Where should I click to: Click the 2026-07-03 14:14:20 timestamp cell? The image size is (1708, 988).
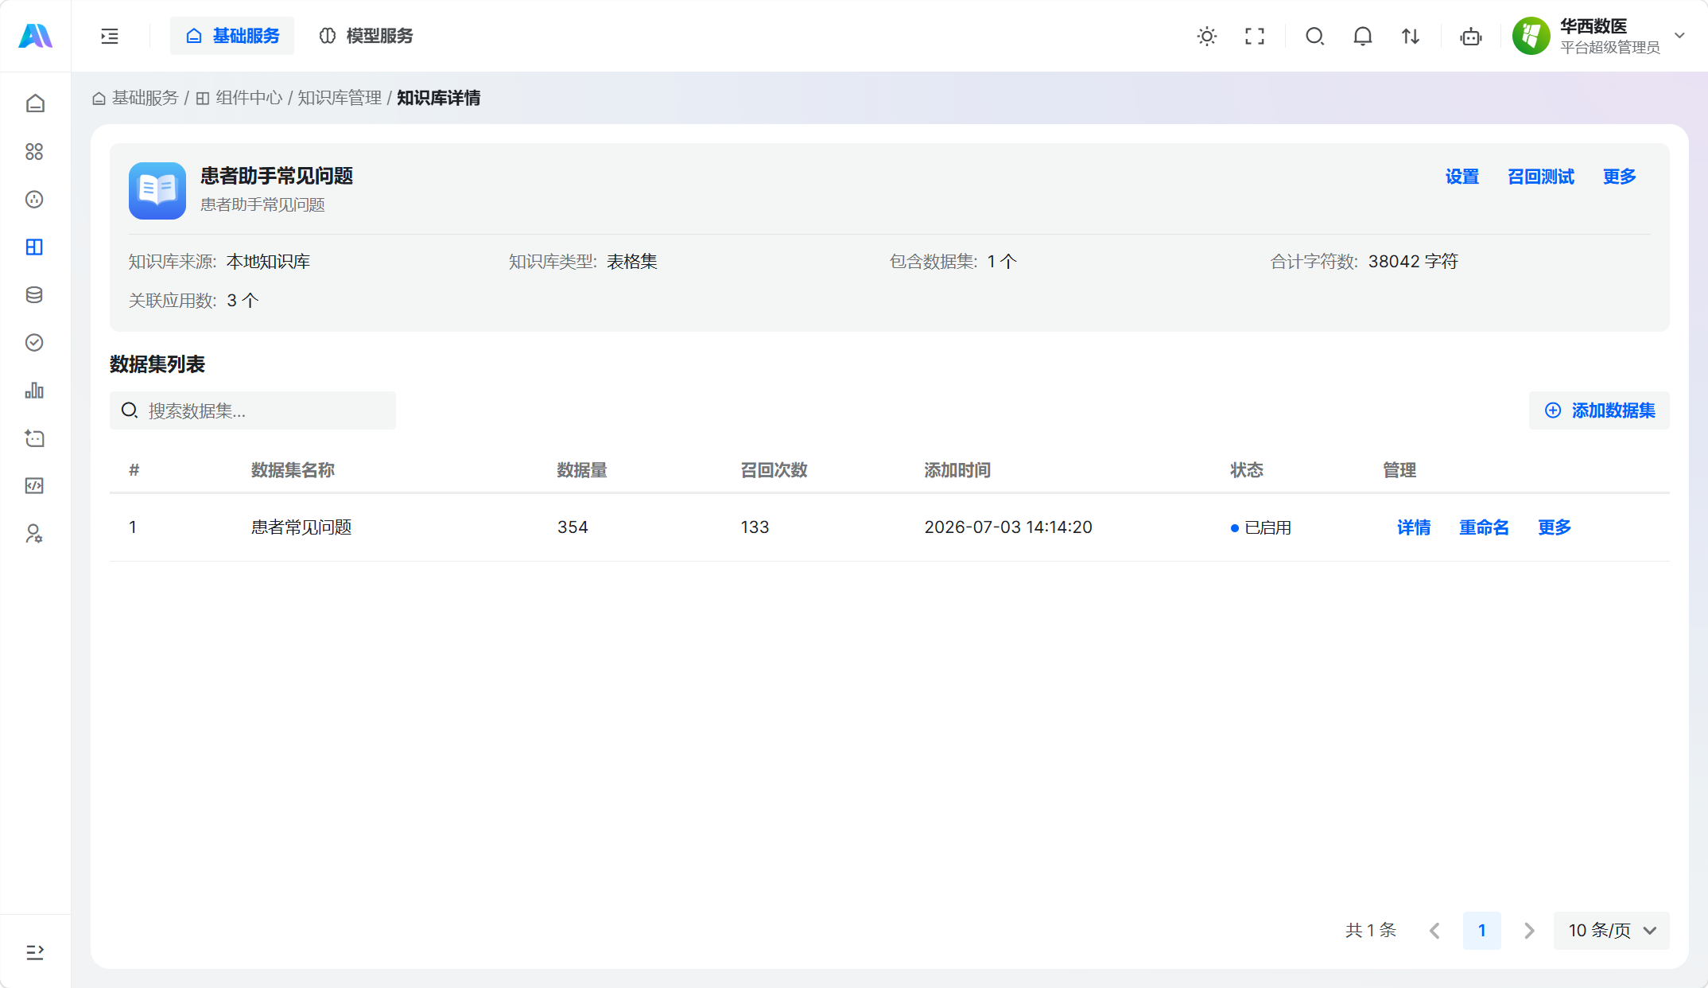click(x=1008, y=527)
